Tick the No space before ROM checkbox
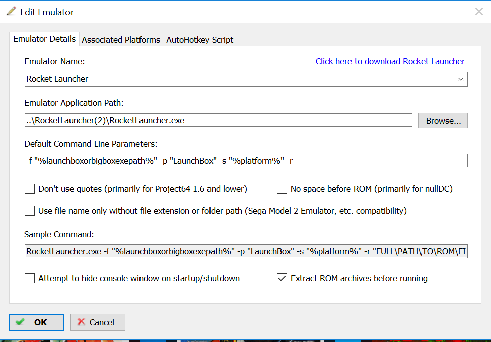 [282, 189]
